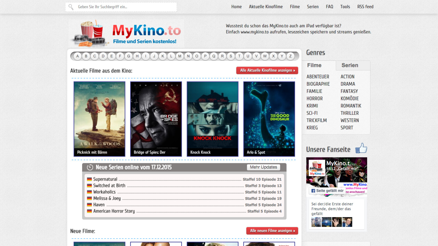Select FAMILIE genre
The width and height of the screenshot is (438, 246).
pyautogui.click(x=314, y=91)
